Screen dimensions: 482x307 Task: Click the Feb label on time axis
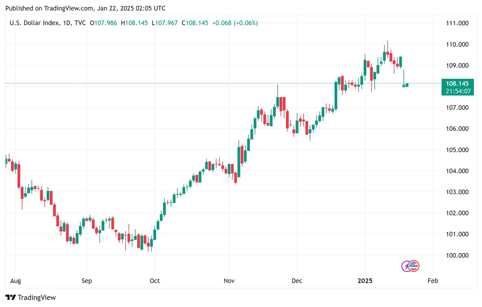433,281
